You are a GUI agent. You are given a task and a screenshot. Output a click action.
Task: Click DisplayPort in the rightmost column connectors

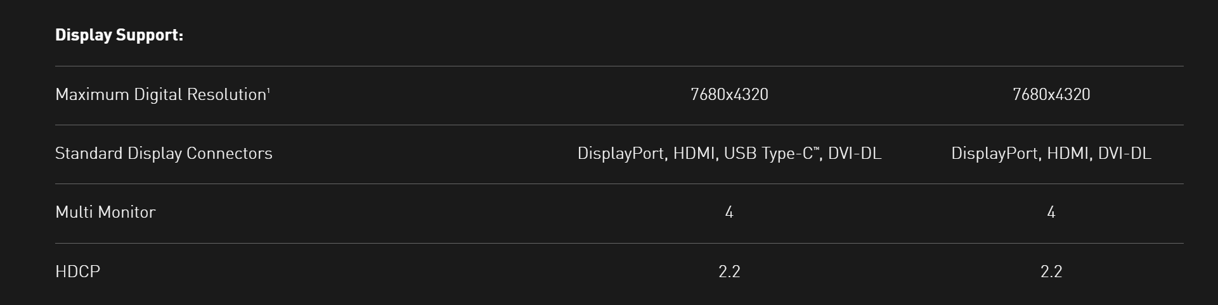(x=994, y=154)
